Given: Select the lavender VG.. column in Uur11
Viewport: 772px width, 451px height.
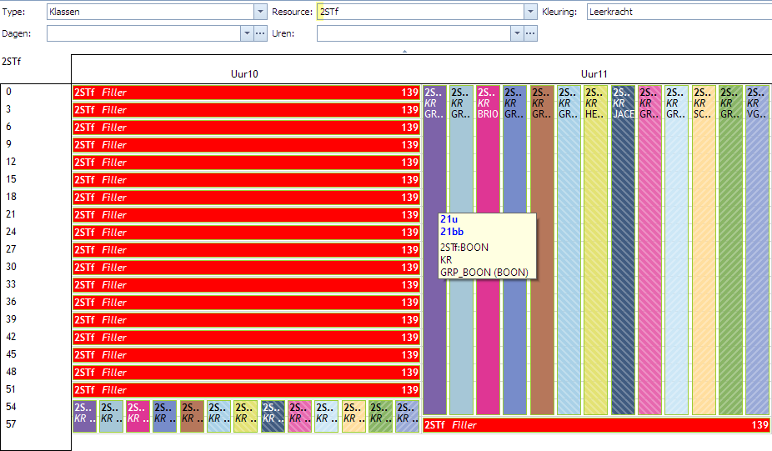Looking at the screenshot, I should click(x=757, y=250).
